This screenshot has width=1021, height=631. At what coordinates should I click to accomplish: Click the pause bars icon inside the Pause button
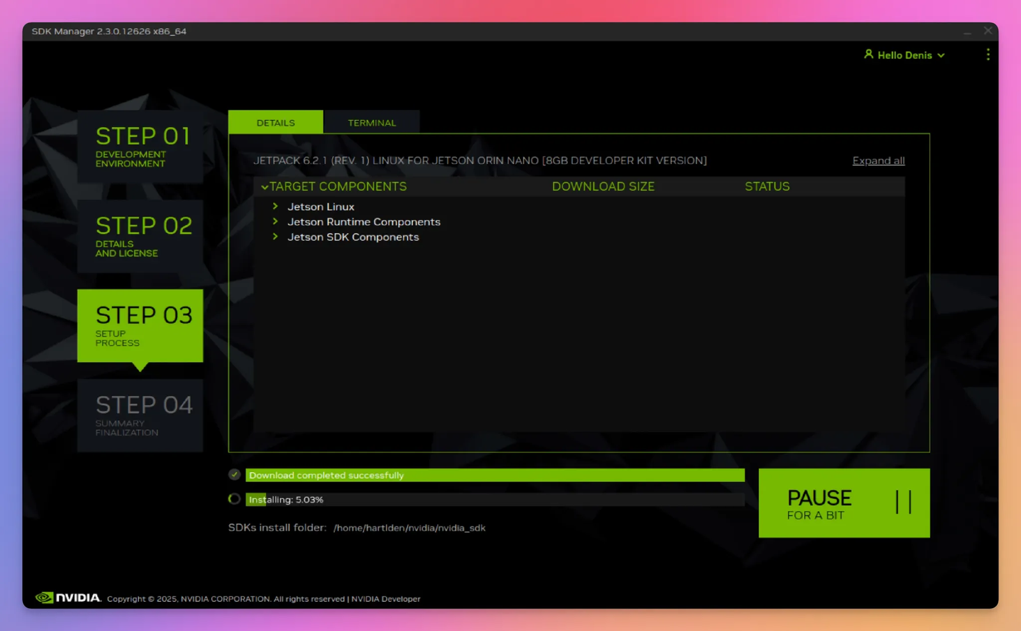tap(904, 502)
